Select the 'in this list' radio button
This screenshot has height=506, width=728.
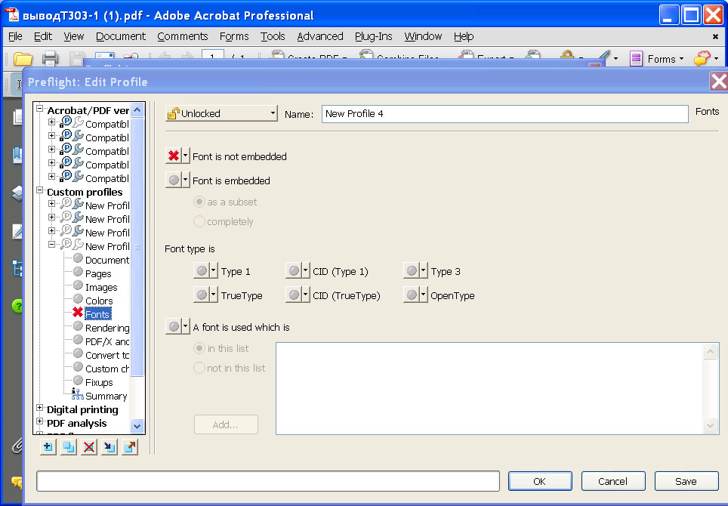click(x=199, y=348)
